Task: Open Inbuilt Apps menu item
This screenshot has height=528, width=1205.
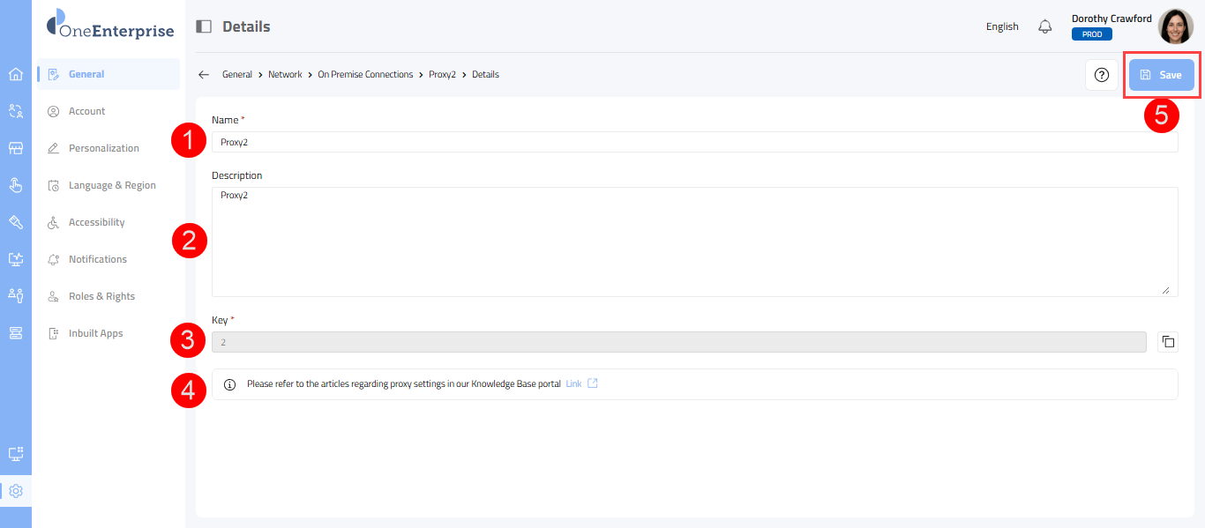Action: tap(95, 333)
